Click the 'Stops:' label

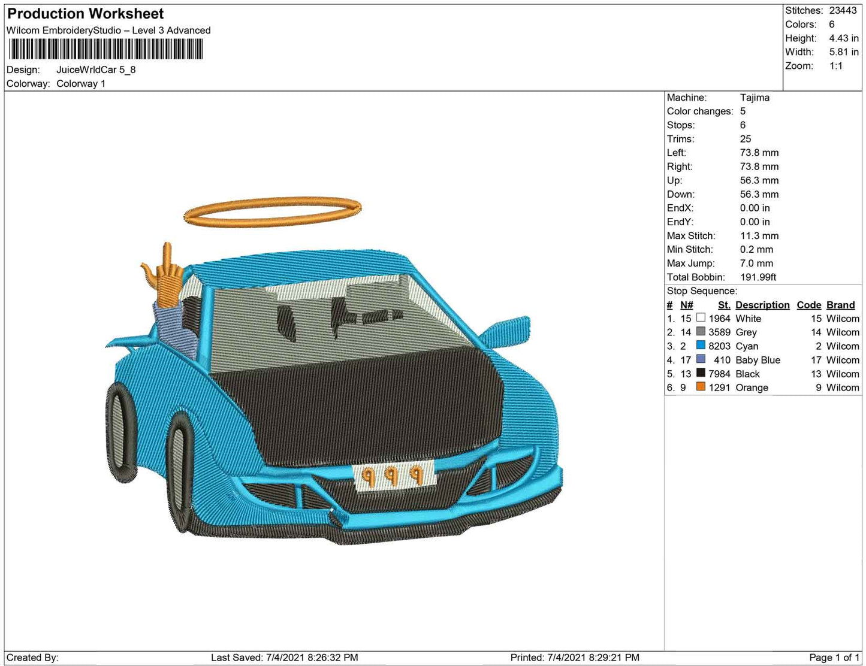coord(681,125)
